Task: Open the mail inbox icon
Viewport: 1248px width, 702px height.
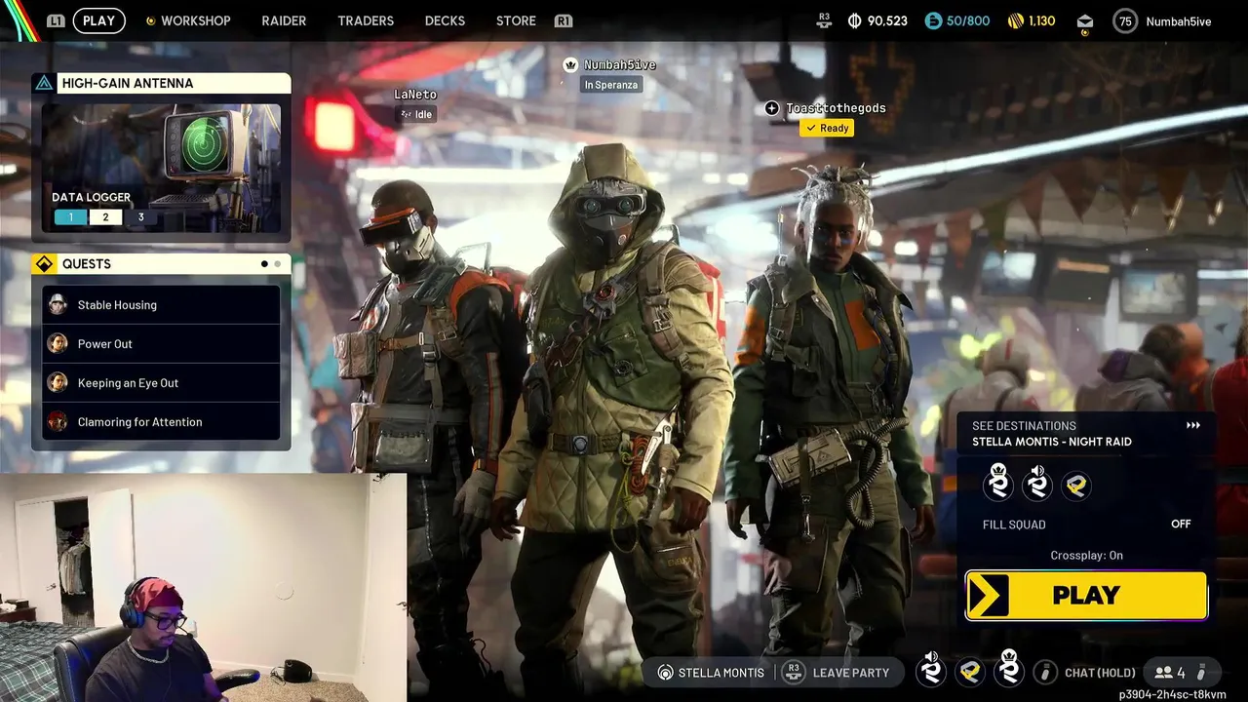Action: [x=1085, y=21]
